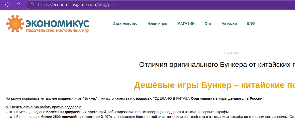Go to browser home page icon

tap(18, 5)
